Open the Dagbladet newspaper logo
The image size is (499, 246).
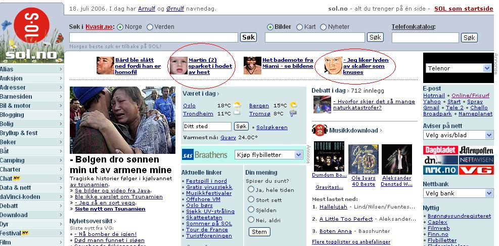[440, 150]
